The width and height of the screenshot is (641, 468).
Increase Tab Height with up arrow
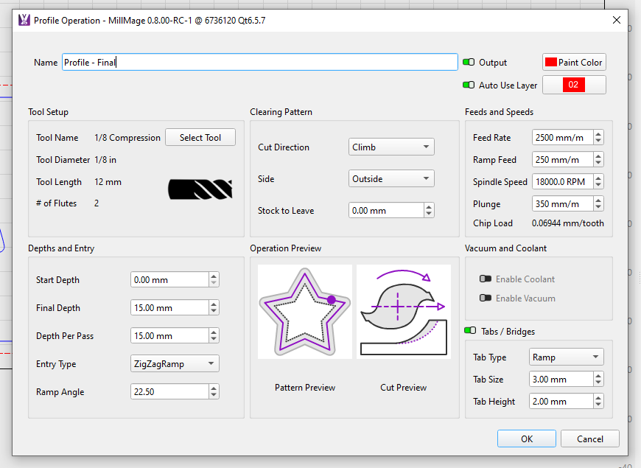(x=598, y=398)
